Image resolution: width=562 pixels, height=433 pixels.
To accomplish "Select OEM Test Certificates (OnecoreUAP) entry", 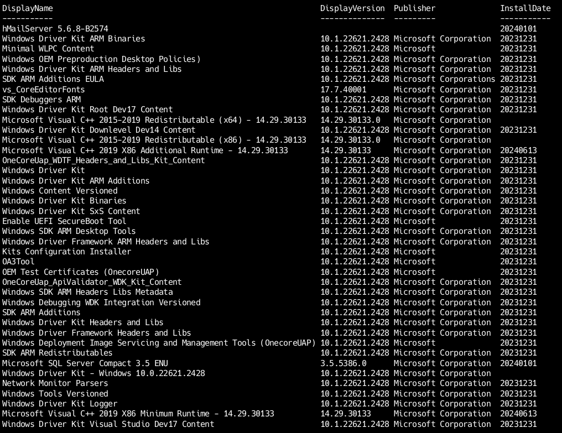I will coord(81,272).
